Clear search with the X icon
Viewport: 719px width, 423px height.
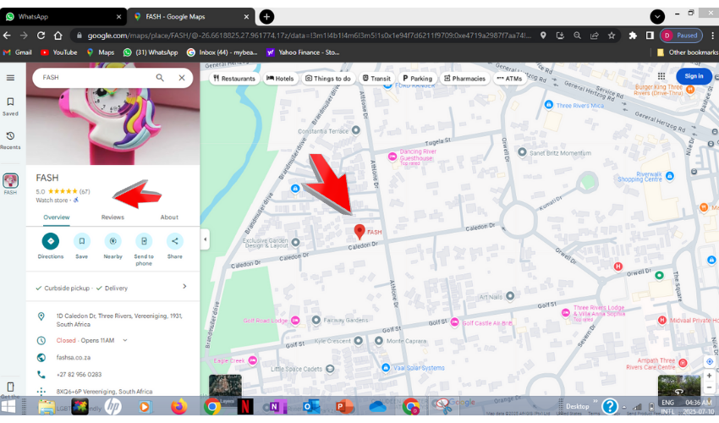(181, 78)
